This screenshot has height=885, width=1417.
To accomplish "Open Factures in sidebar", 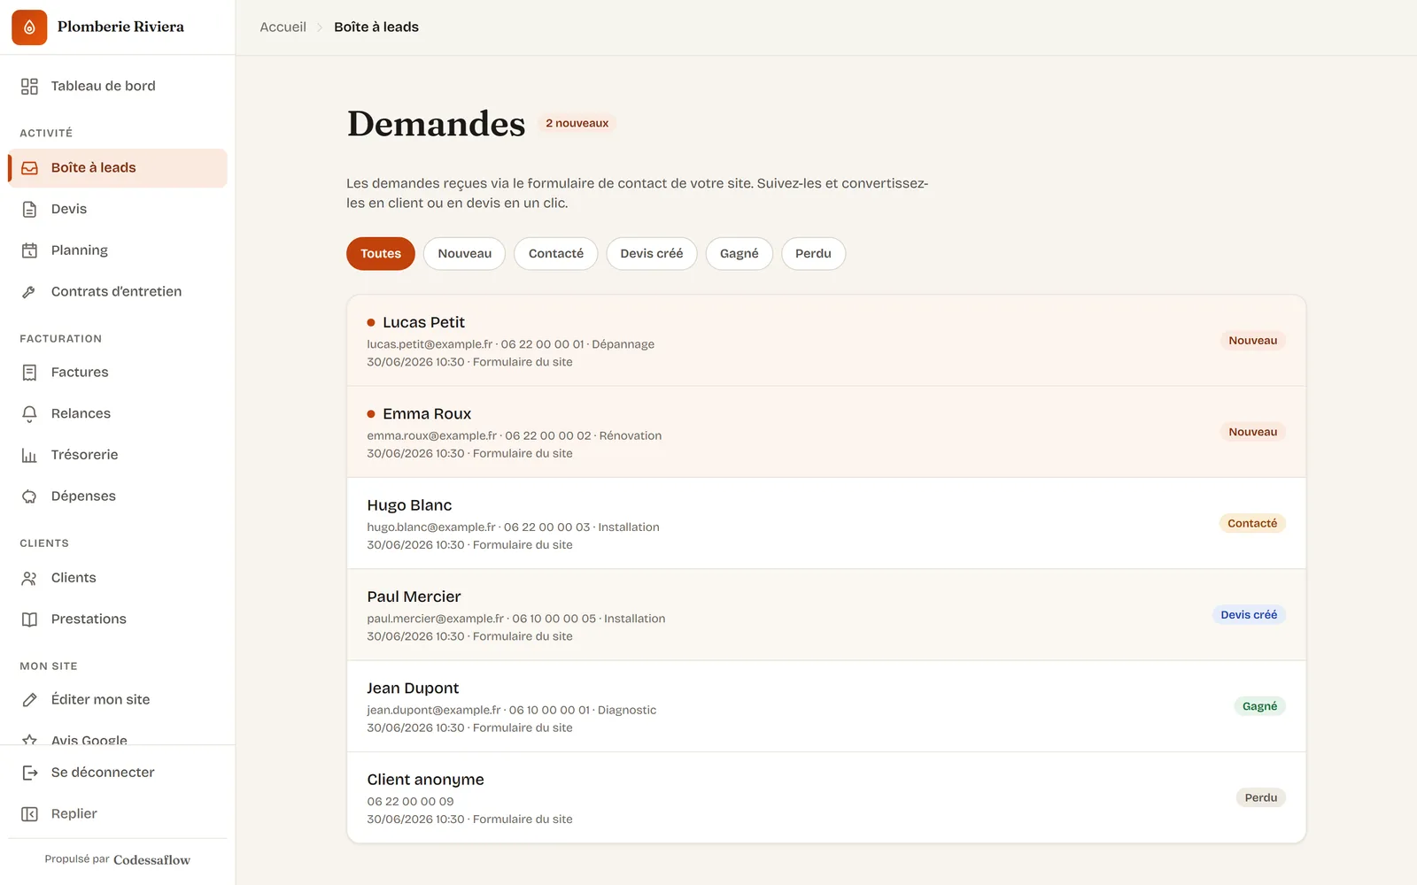I will pyautogui.click(x=118, y=373).
